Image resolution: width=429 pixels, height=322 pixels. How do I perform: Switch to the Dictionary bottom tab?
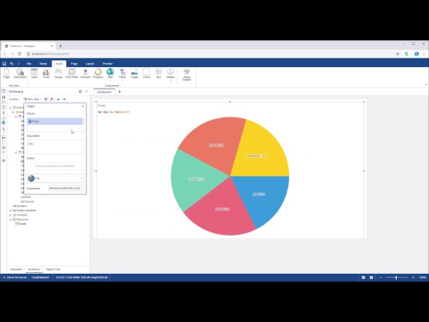tap(34, 270)
